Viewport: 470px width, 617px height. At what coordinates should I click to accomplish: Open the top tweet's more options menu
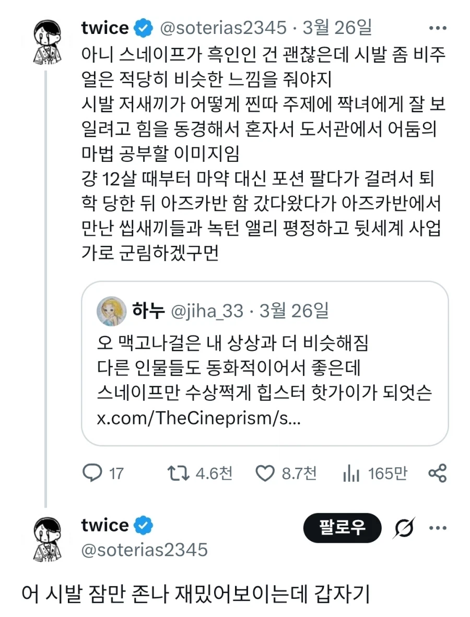click(x=437, y=28)
